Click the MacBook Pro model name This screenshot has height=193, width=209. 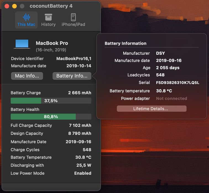coord(52,43)
